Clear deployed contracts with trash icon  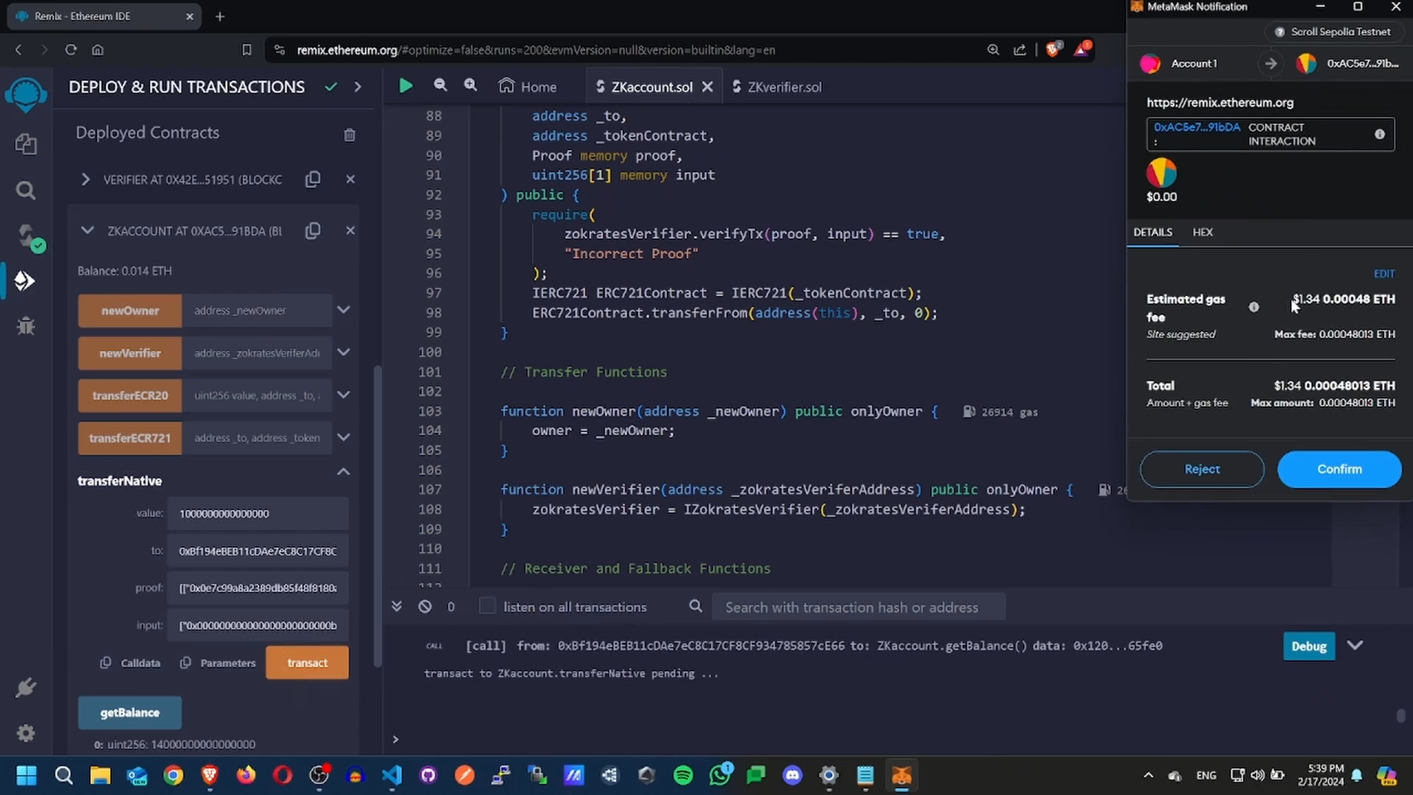[350, 135]
